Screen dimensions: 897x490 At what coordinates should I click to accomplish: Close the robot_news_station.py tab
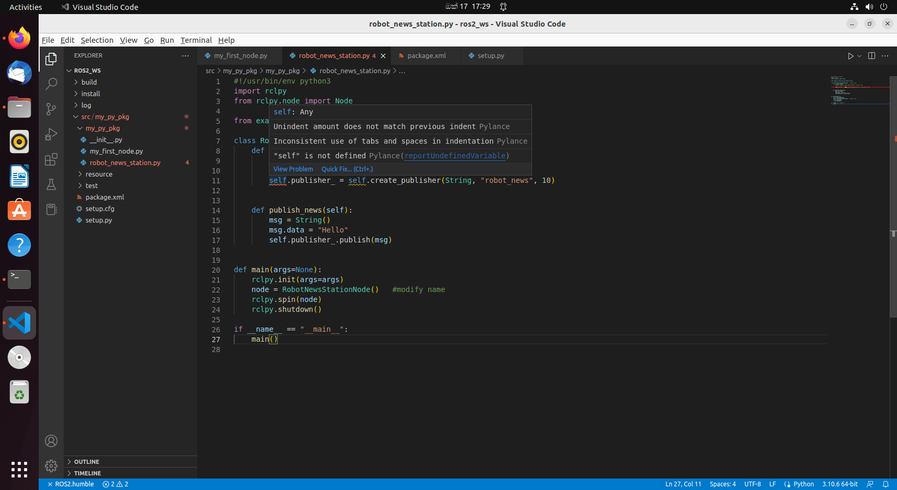coord(383,56)
